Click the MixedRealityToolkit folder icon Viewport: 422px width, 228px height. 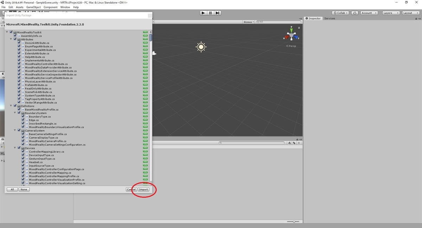(x=15, y=32)
